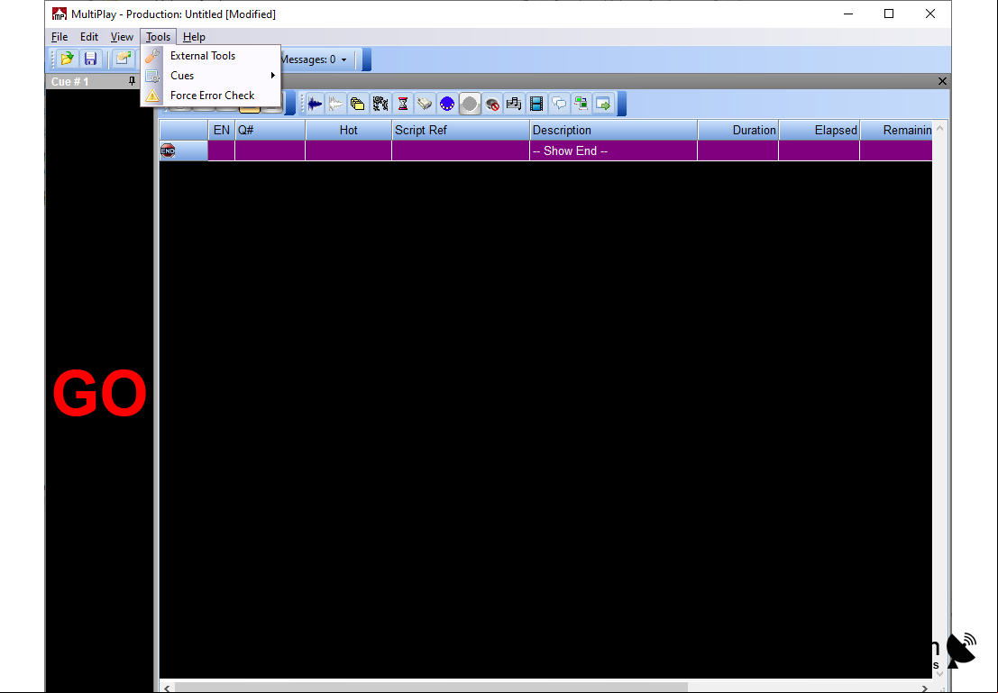Click the yellow stacked folders group icon
Screen dimensions: 998x693
click(358, 104)
